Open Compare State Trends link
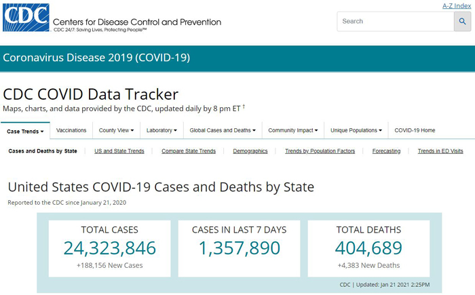 189,151
